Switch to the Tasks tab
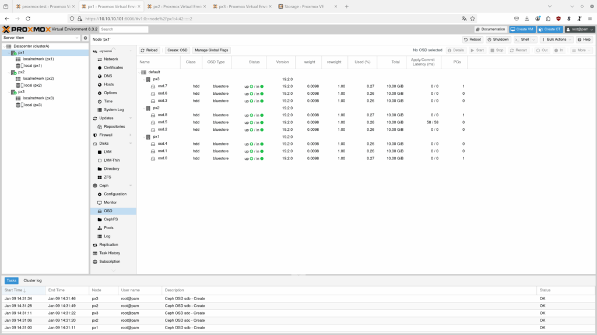 (x=12, y=281)
